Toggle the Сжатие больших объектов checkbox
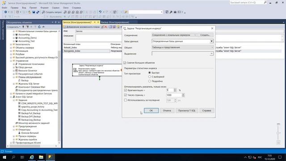The image size is (286, 161). (x=125, y=63)
